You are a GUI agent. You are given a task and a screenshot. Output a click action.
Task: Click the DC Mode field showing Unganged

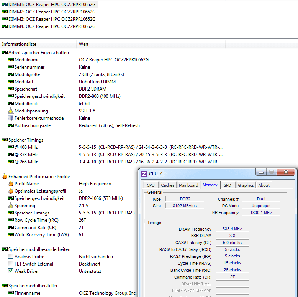[261, 206]
